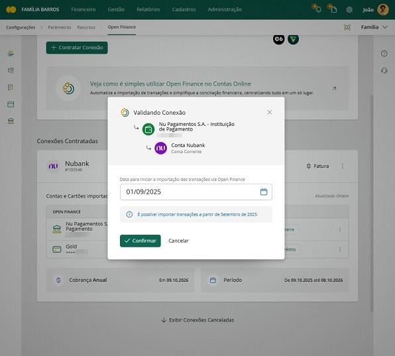Viewport: 395px width, 356px height.
Task: Open the Administração menu
Action: tap(225, 9)
